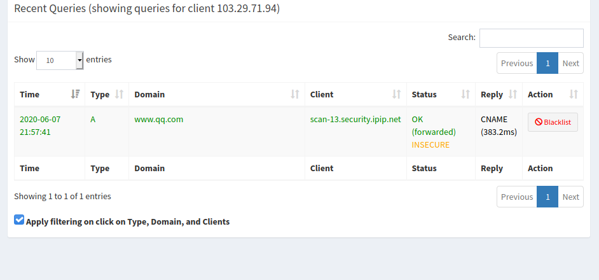Sort by Reply column arrows icon

(x=513, y=94)
